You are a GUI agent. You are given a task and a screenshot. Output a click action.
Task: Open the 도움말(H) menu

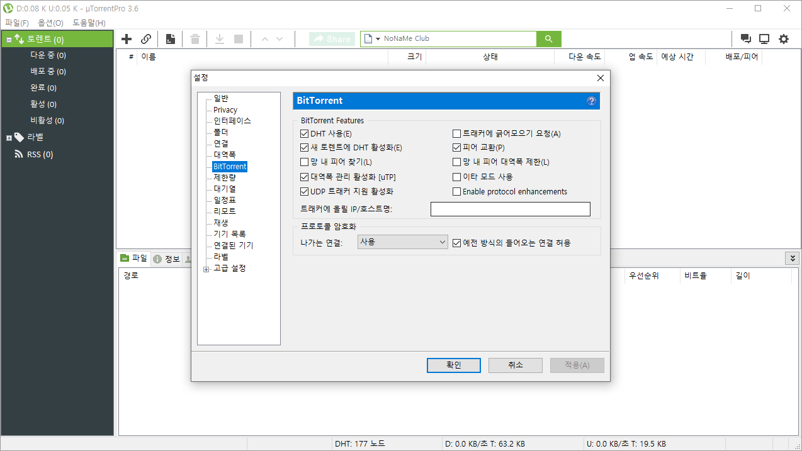(89, 23)
